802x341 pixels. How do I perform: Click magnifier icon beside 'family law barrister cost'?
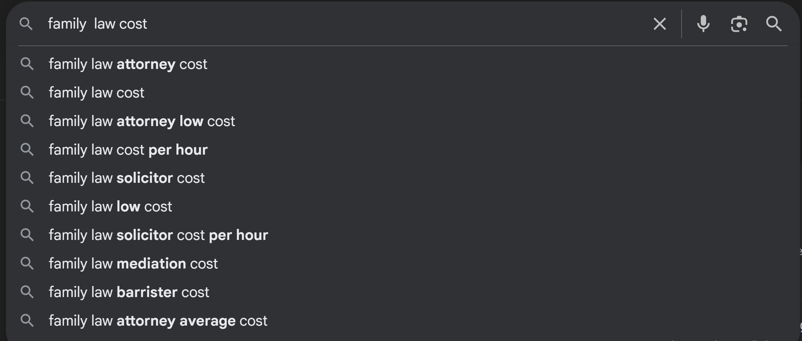coord(27,292)
